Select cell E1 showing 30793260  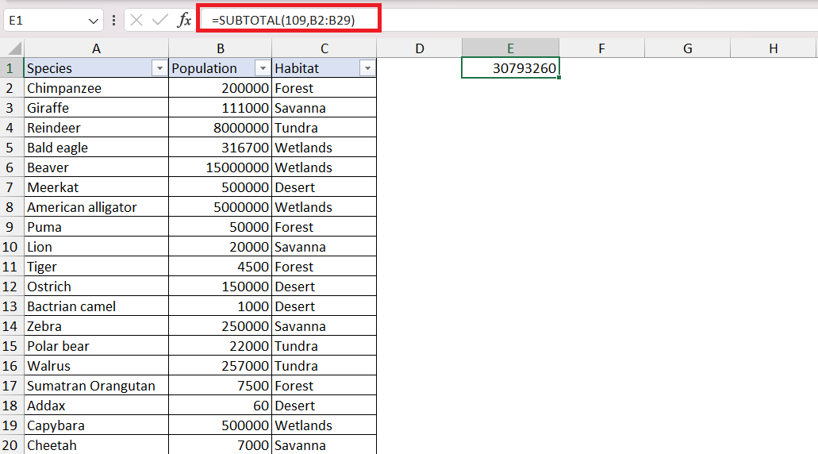pos(510,67)
